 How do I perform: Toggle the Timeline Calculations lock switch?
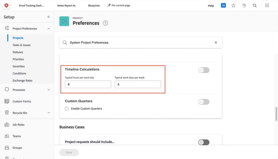point(203,70)
